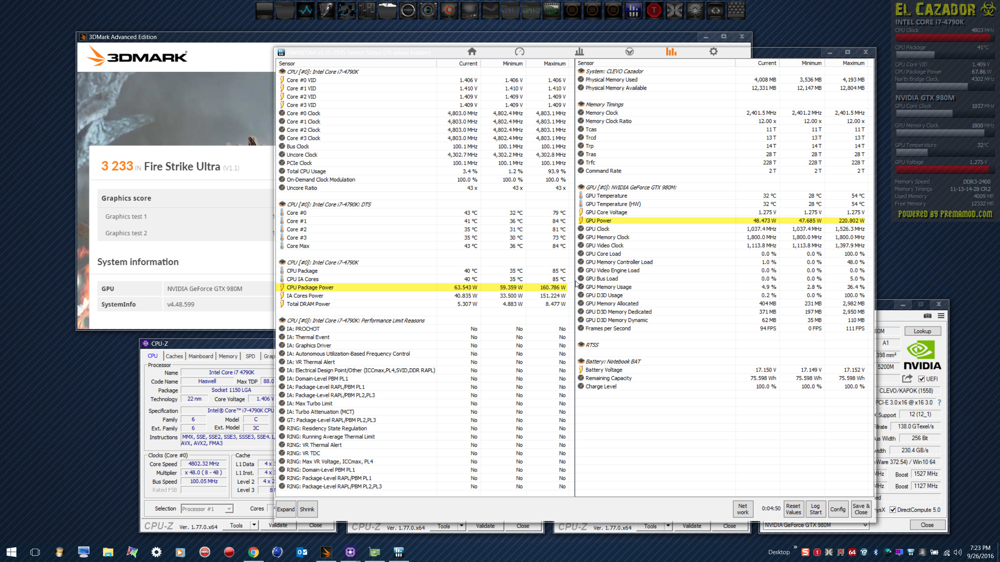Click Validate button in leftmost CPU-Z
The height and width of the screenshot is (562, 1000).
pyautogui.click(x=278, y=525)
